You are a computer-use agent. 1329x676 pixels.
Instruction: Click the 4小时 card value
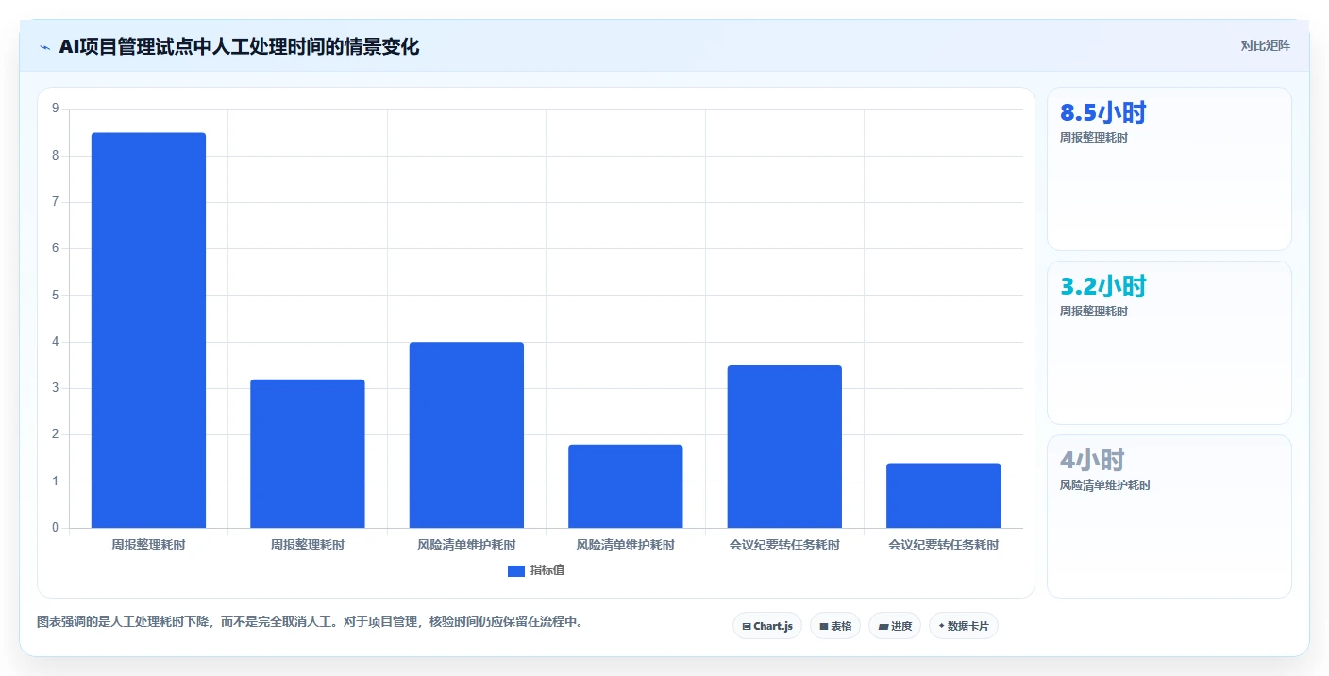coord(1092,460)
